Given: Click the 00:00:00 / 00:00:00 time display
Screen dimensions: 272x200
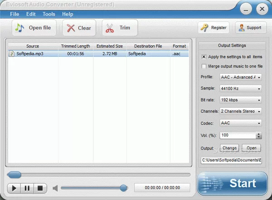Looking at the screenshot, I should [162, 188].
